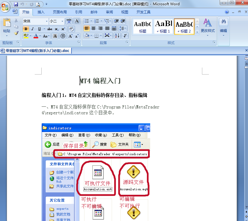Viewport: 248px width, 221px height.
Task: Open the 更改样式 change styles button
Action: tap(208, 27)
